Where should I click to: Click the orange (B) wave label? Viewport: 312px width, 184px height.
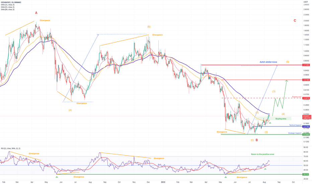coord(149,27)
